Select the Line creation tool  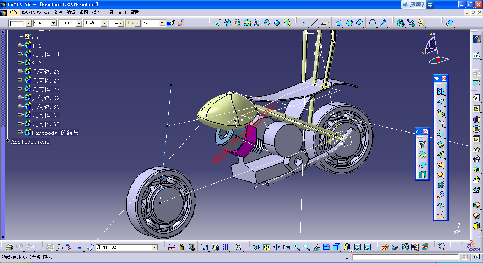pyautogui.click(x=314, y=23)
